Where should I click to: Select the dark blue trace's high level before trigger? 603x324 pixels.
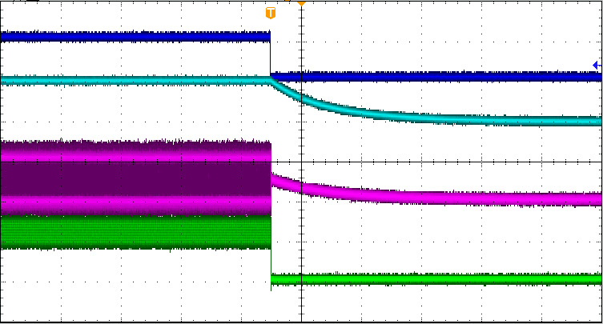[136, 36]
